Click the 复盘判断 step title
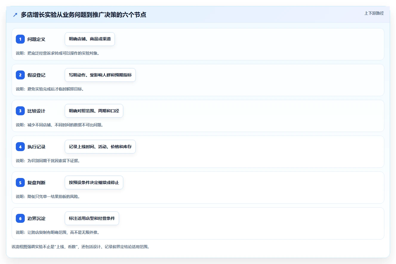Screen dimensions: 396x264 [x=36, y=182]
